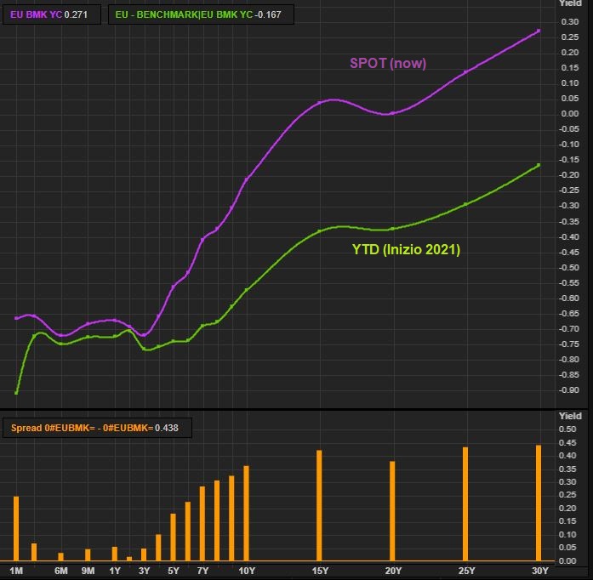Click the 20Y point on purple curve

(x=392, y=113)
